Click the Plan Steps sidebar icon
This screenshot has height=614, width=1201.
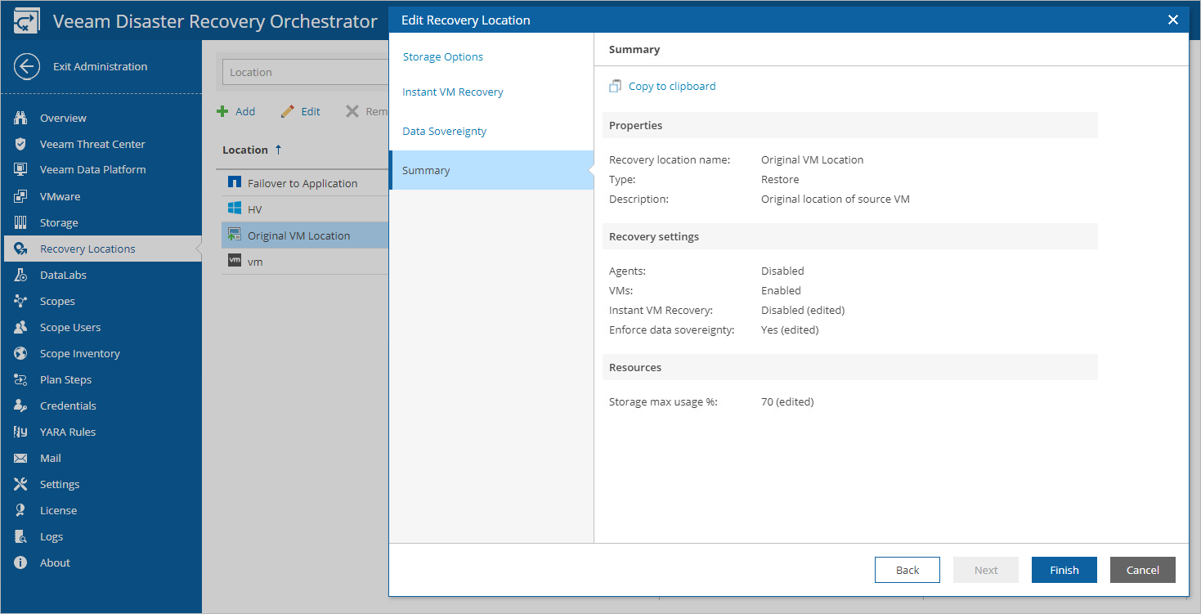[21, 379]
